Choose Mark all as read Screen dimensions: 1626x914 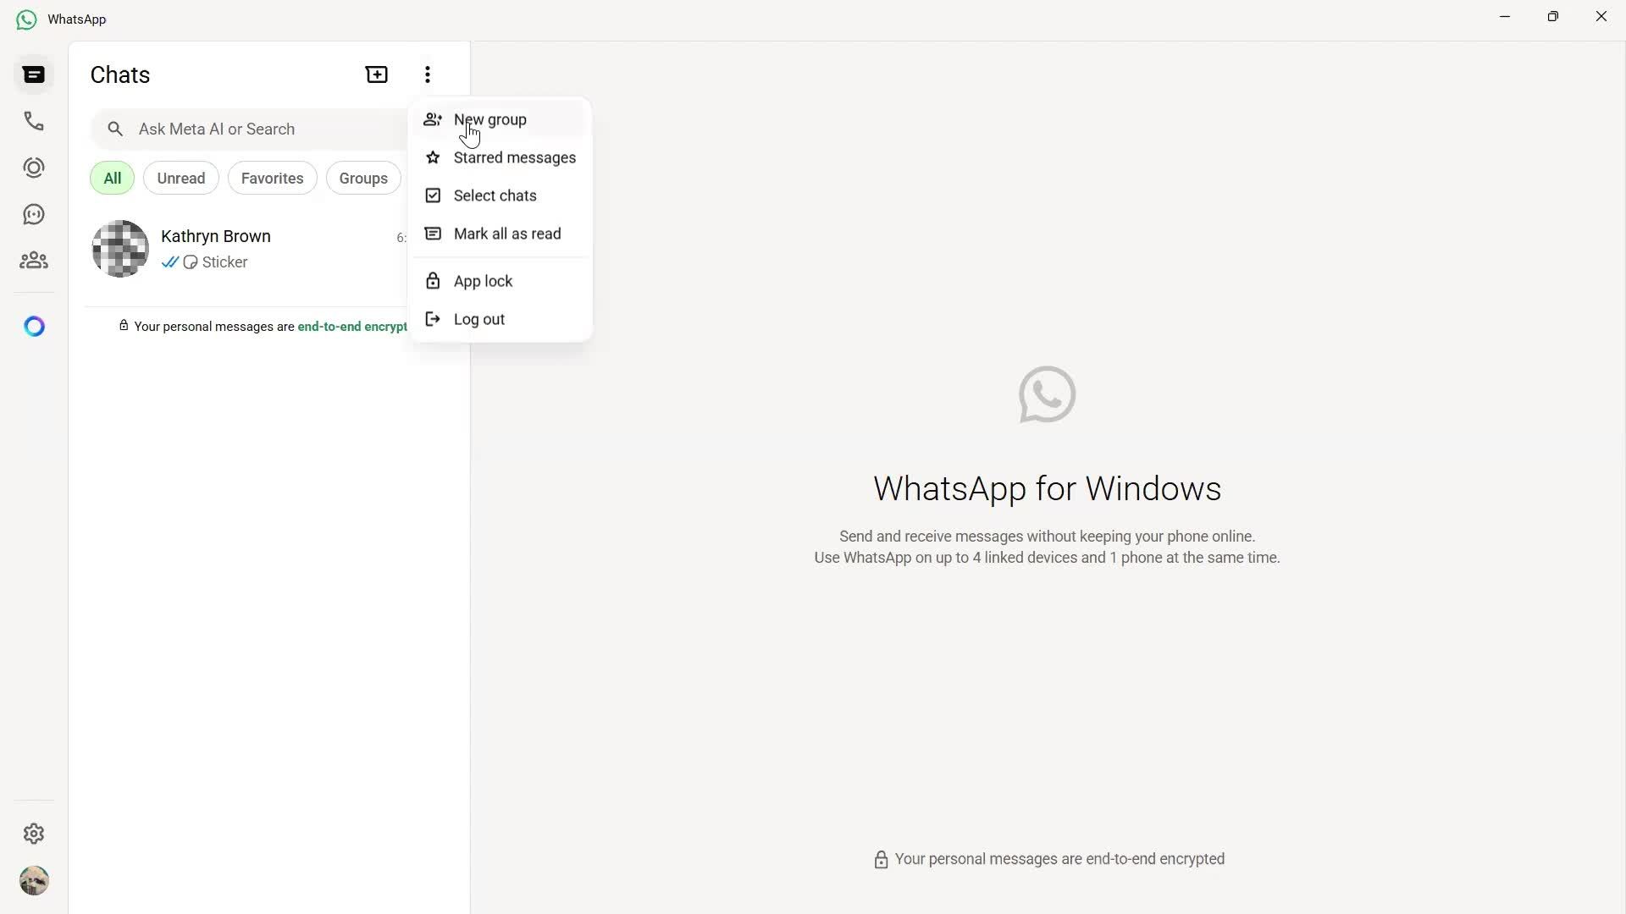[506, 234]
